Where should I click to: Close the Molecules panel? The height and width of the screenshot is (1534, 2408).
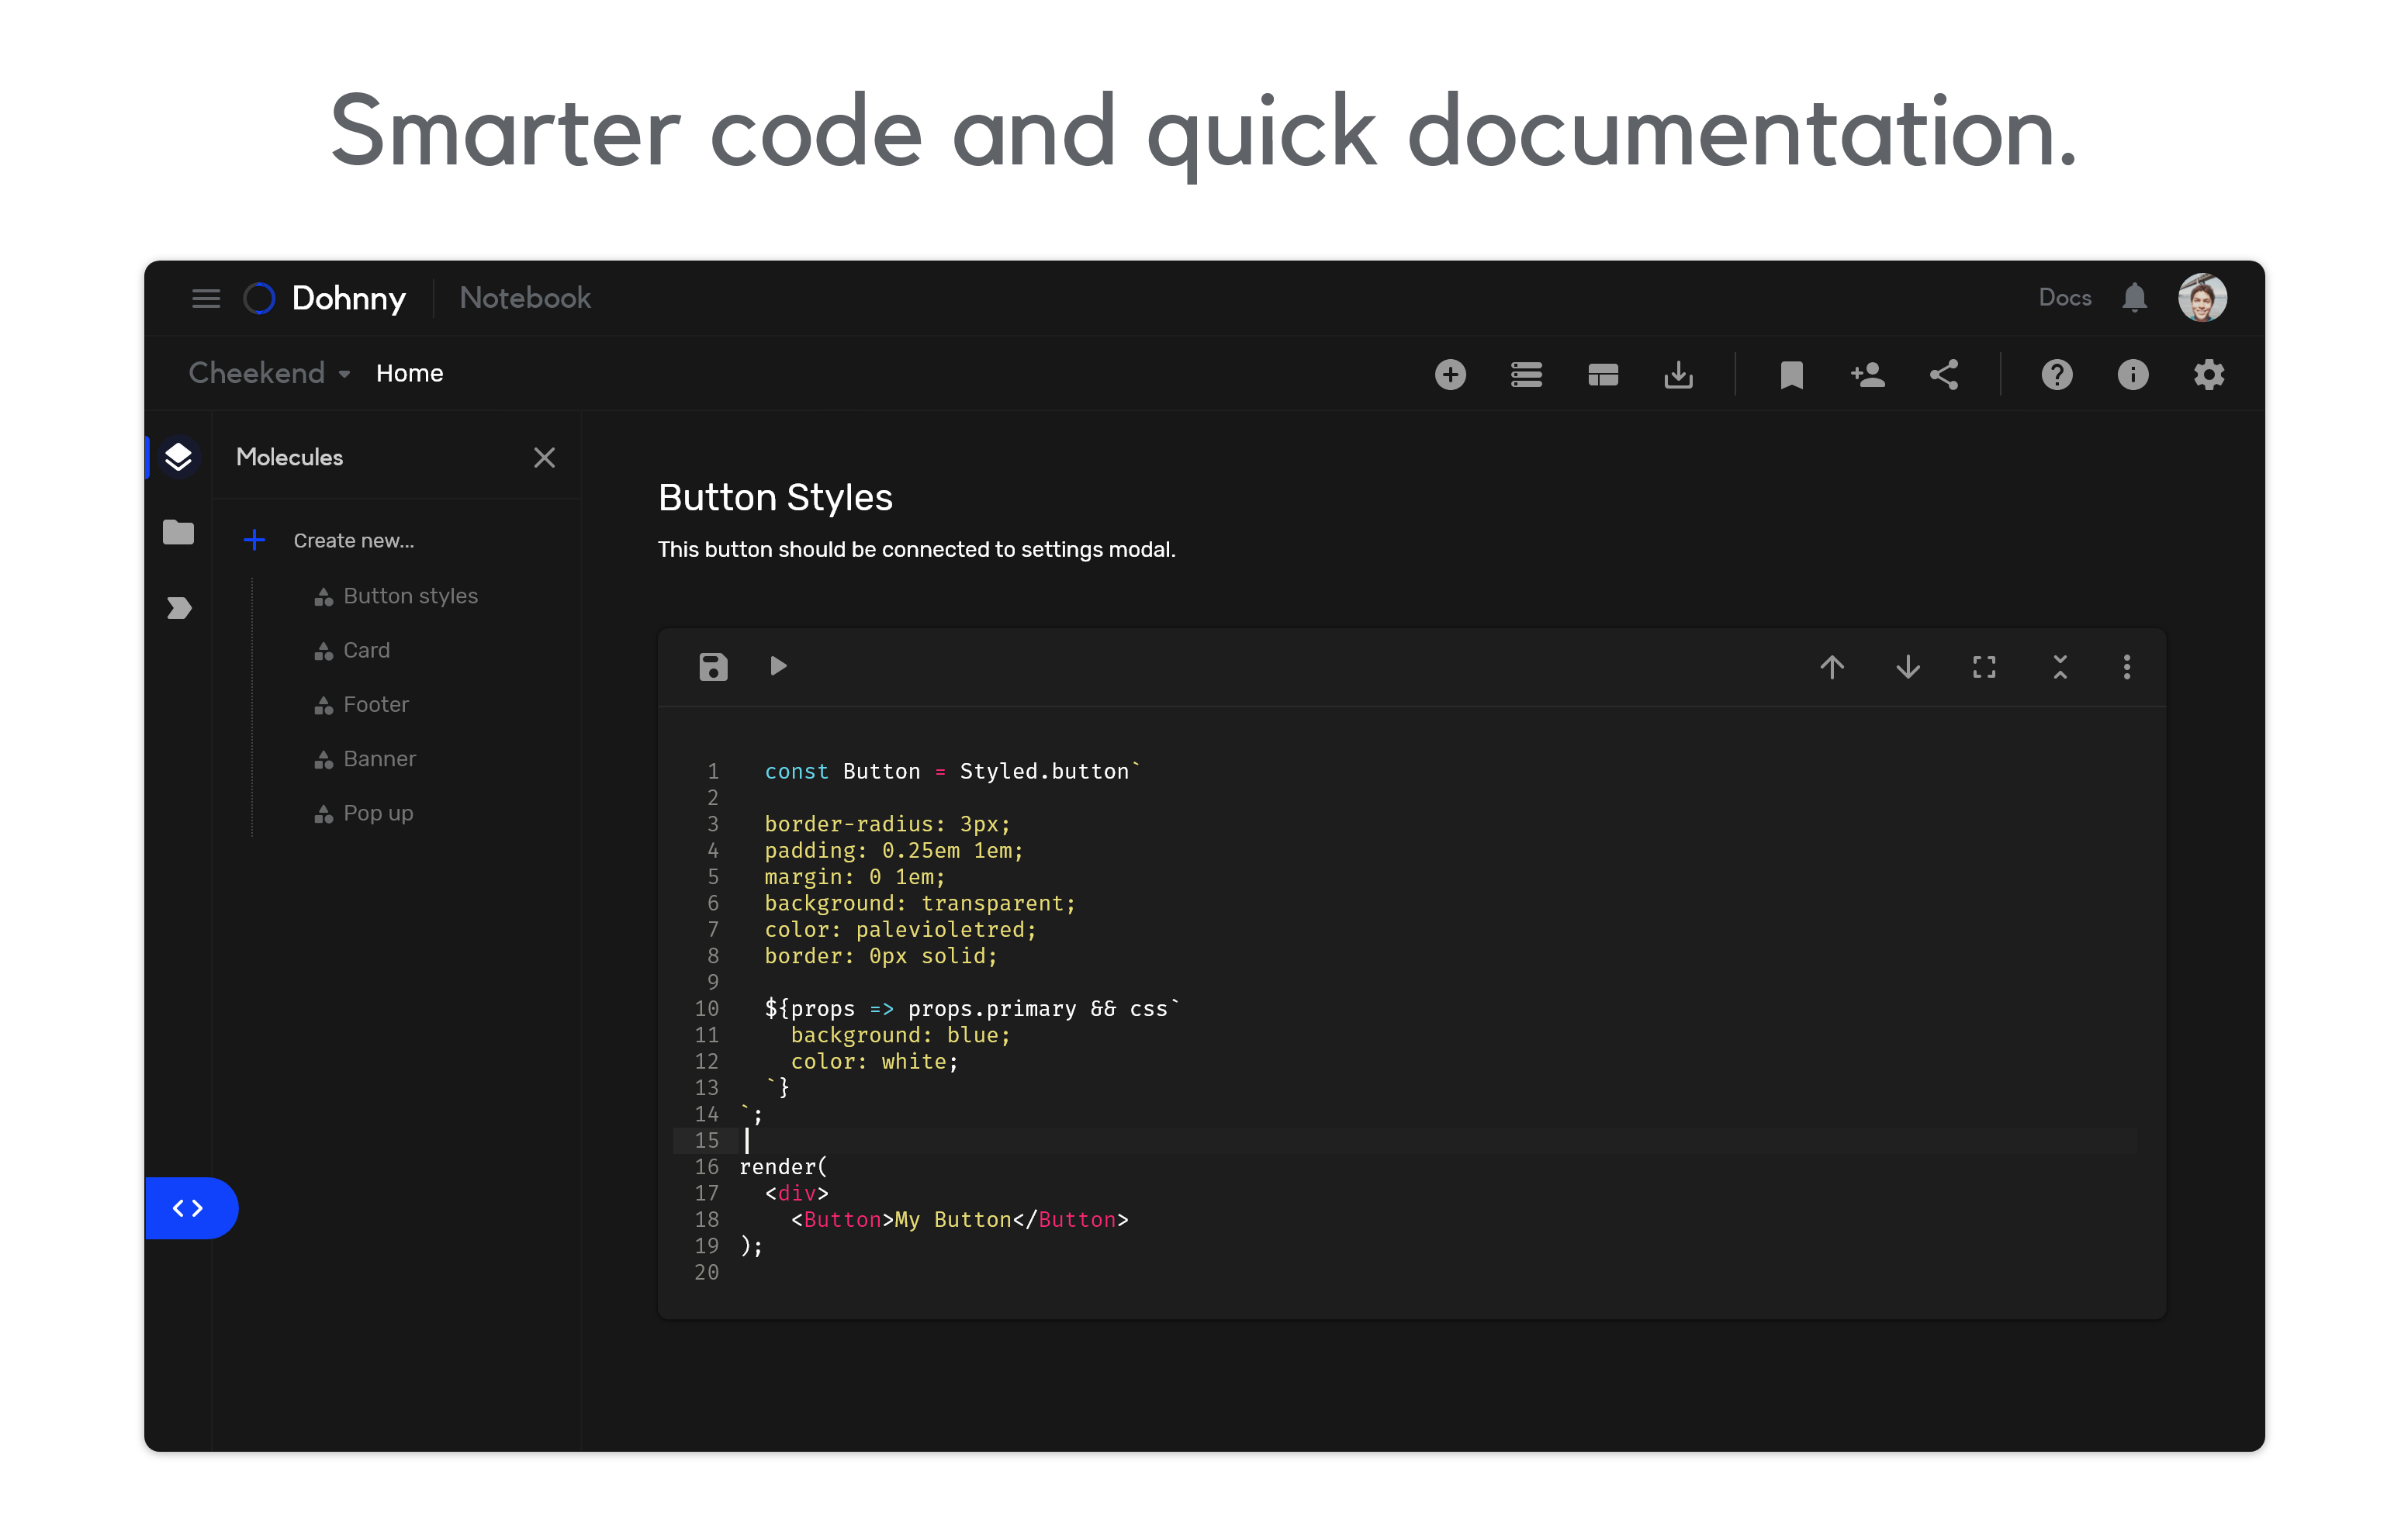pos(544,458)
